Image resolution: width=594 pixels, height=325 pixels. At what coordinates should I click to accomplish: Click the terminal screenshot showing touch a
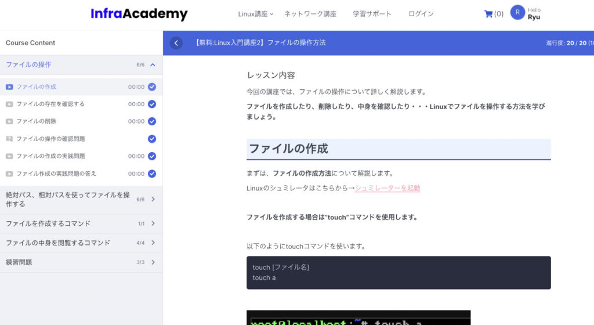(x=358, y=317)
